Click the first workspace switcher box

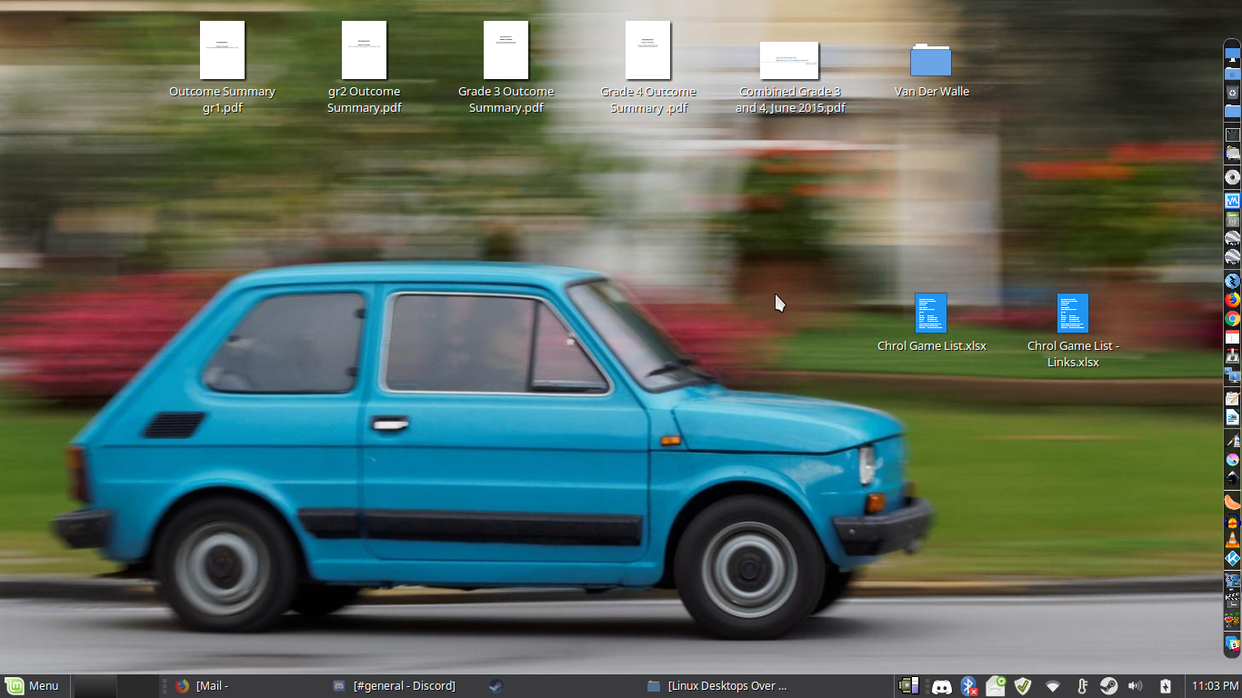tap(95, 686)
